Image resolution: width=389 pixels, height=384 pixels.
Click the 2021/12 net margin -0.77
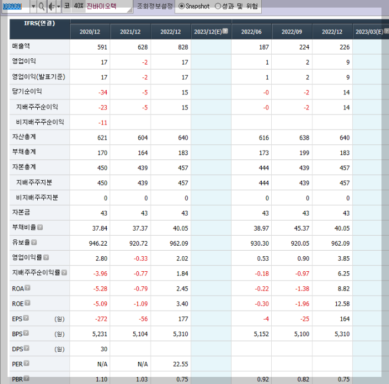(x=141, y=273)
